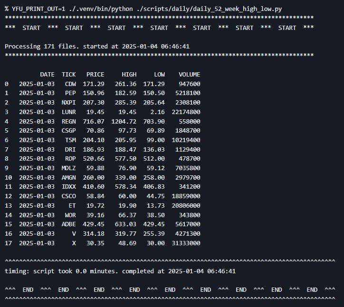
Task: Select the WOR ticker cell
Action: coord(70,215)
